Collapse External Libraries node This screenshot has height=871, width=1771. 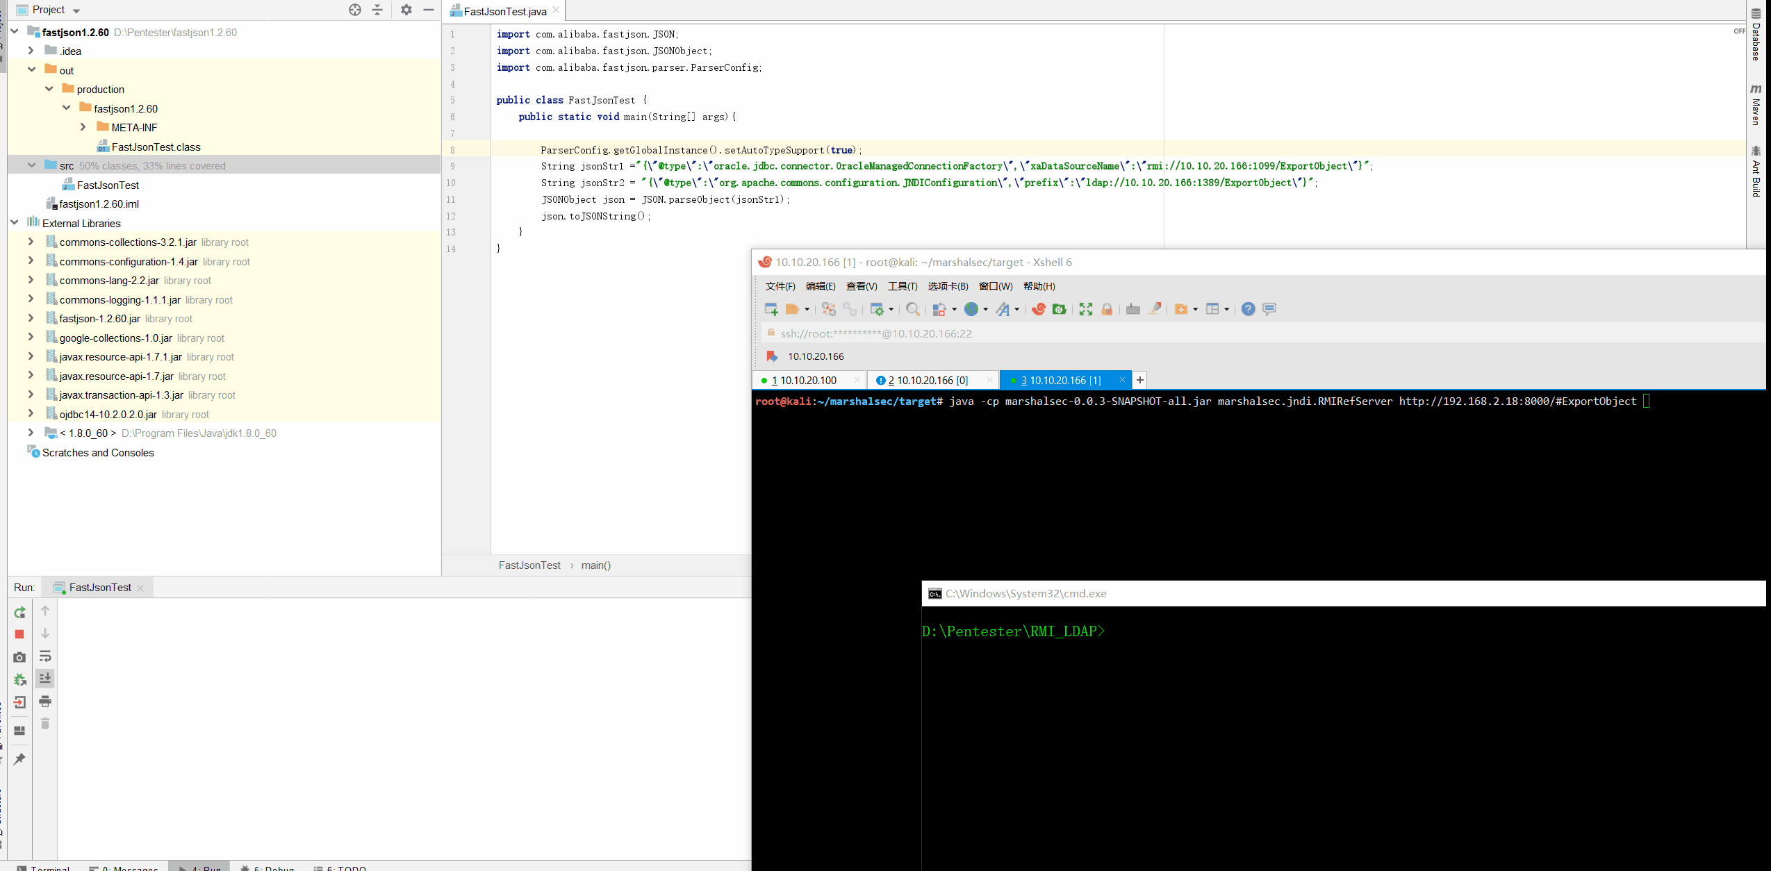(x=15, y=223)
